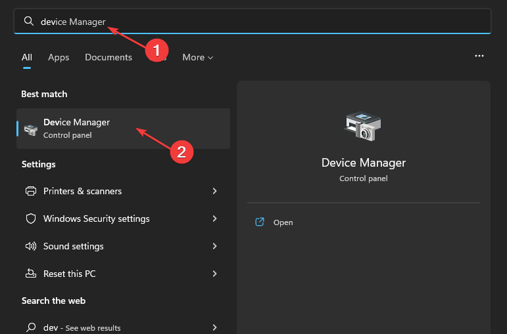This screenshot has height=334, width=507.
Task: Click the Device Manager title in preview pane
Action: click(x=364, y=163)
